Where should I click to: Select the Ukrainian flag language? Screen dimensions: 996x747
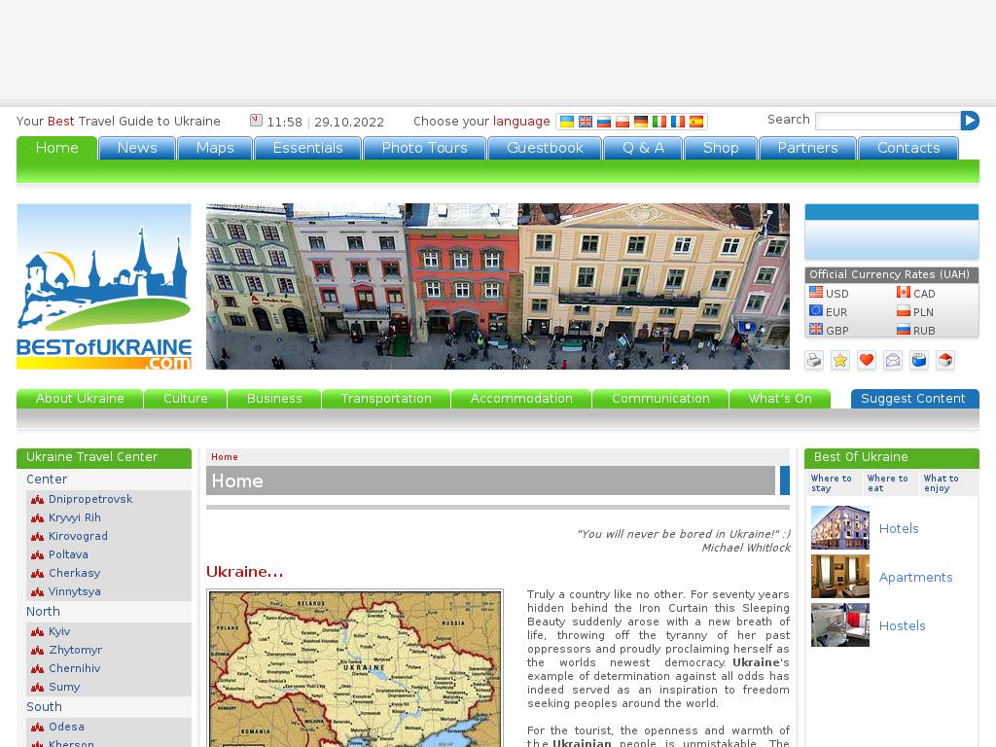click(567, 122)
